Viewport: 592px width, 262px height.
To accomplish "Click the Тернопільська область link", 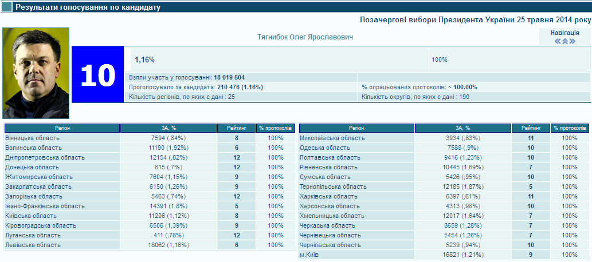I will 333,186.
